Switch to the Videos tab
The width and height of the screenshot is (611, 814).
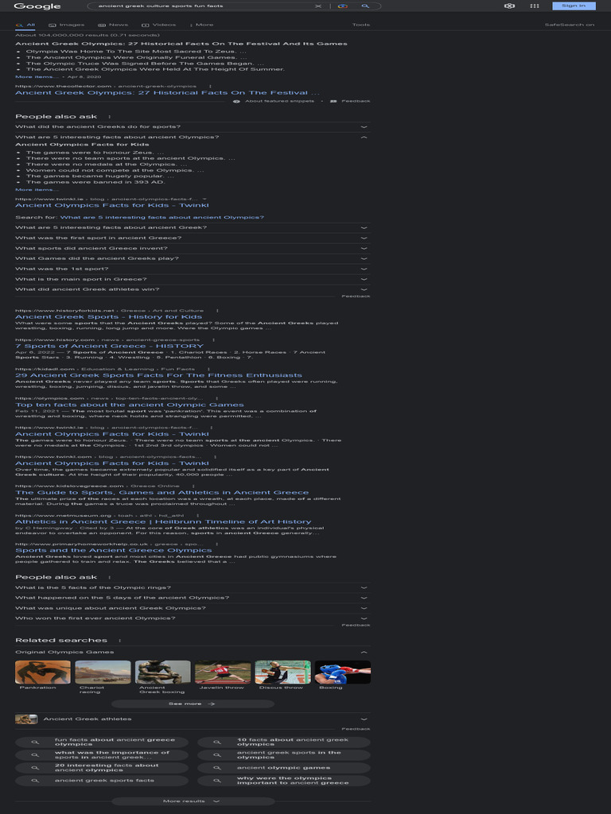(x=159, y=25)
